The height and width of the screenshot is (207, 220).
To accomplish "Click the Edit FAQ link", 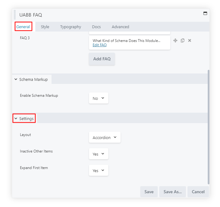I will click(100, 45).
